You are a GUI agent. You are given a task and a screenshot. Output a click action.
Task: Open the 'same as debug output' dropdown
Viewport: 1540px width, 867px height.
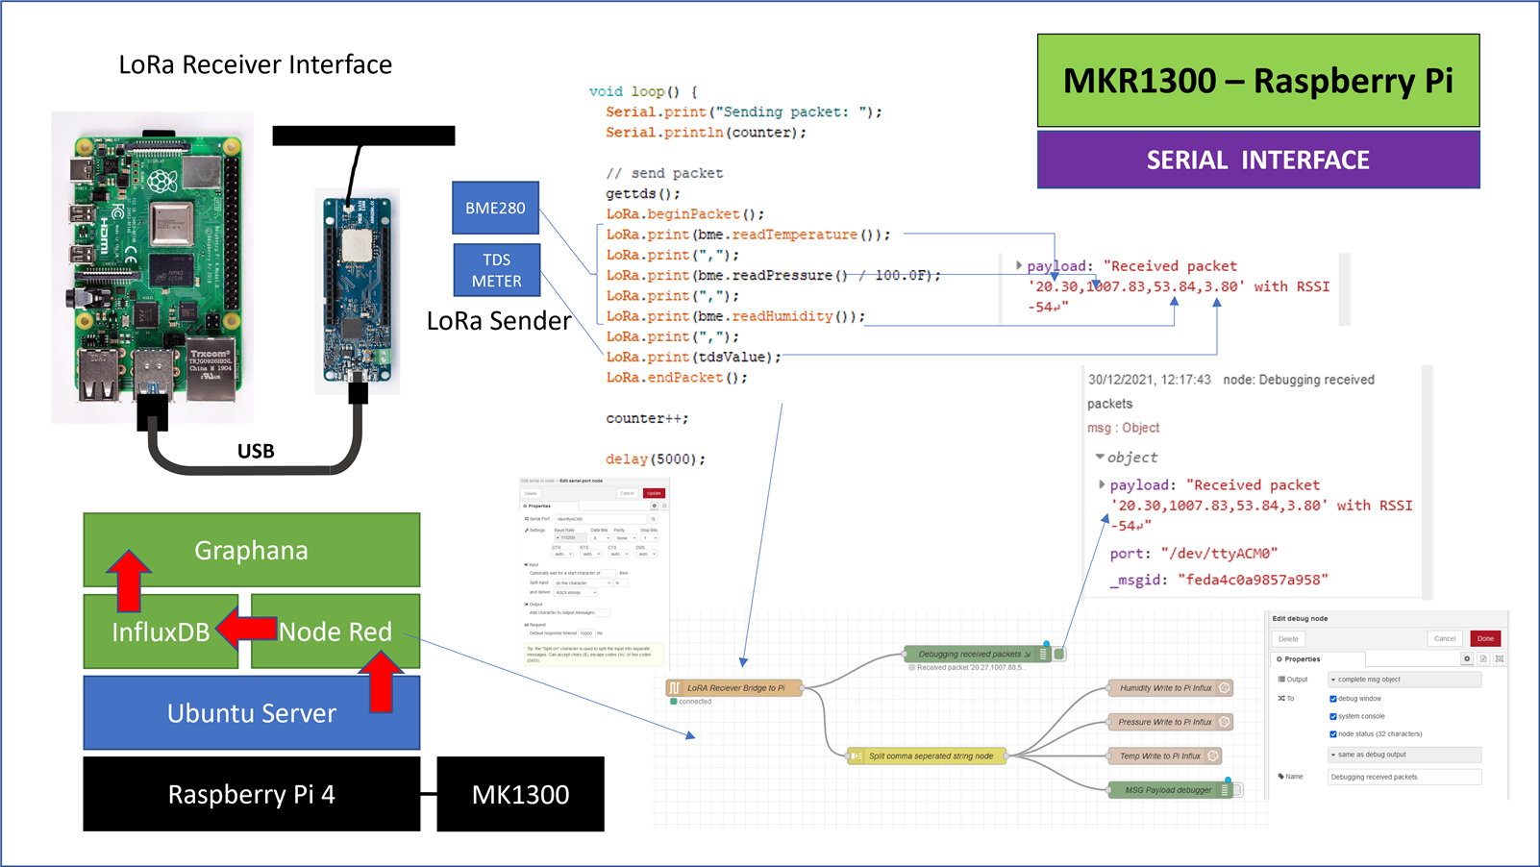coord(1404,755)
